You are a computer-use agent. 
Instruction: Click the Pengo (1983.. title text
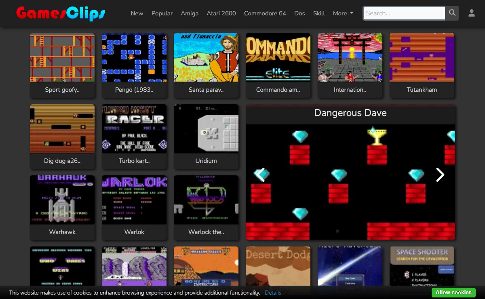coord(134,90)
